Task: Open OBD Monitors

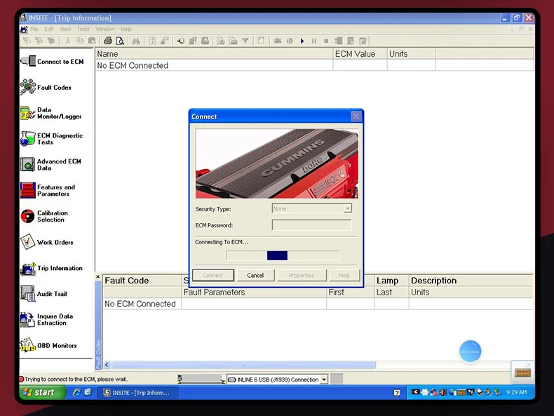Action: (48, 345)
